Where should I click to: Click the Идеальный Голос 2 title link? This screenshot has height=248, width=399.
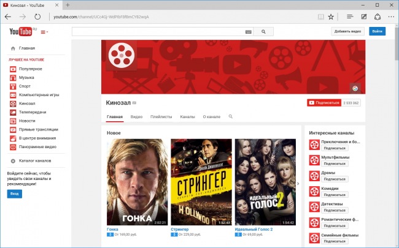click(x=254, y=229)
